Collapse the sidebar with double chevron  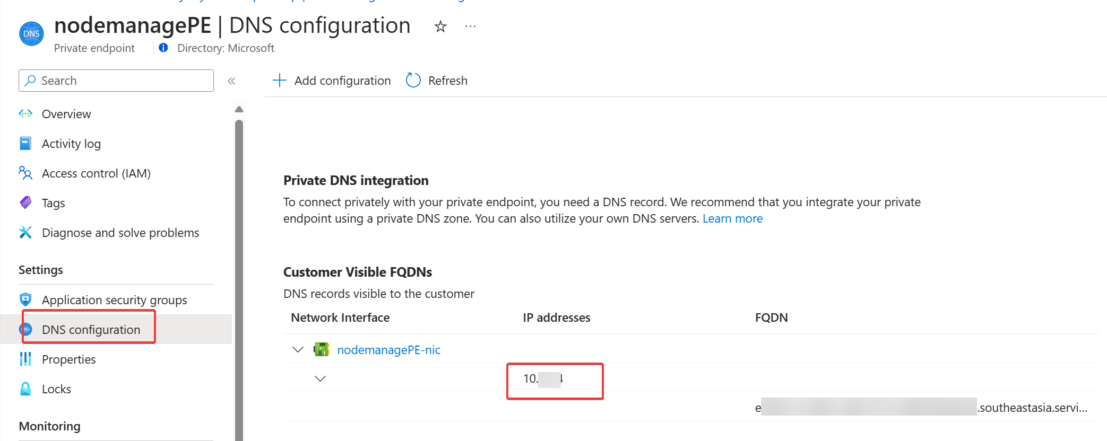coord(231,81)
